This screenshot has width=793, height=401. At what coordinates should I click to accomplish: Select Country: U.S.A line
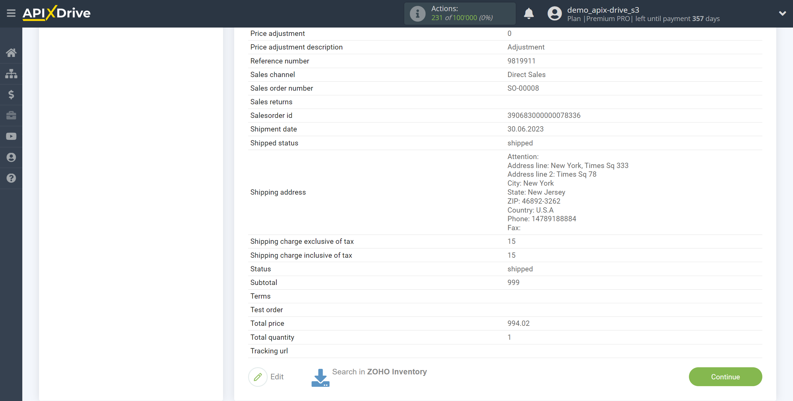pyautogui.click(x=530, y=210)
